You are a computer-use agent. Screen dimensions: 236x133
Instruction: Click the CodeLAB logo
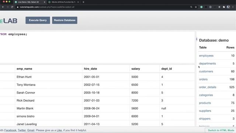tap(8, 21)
